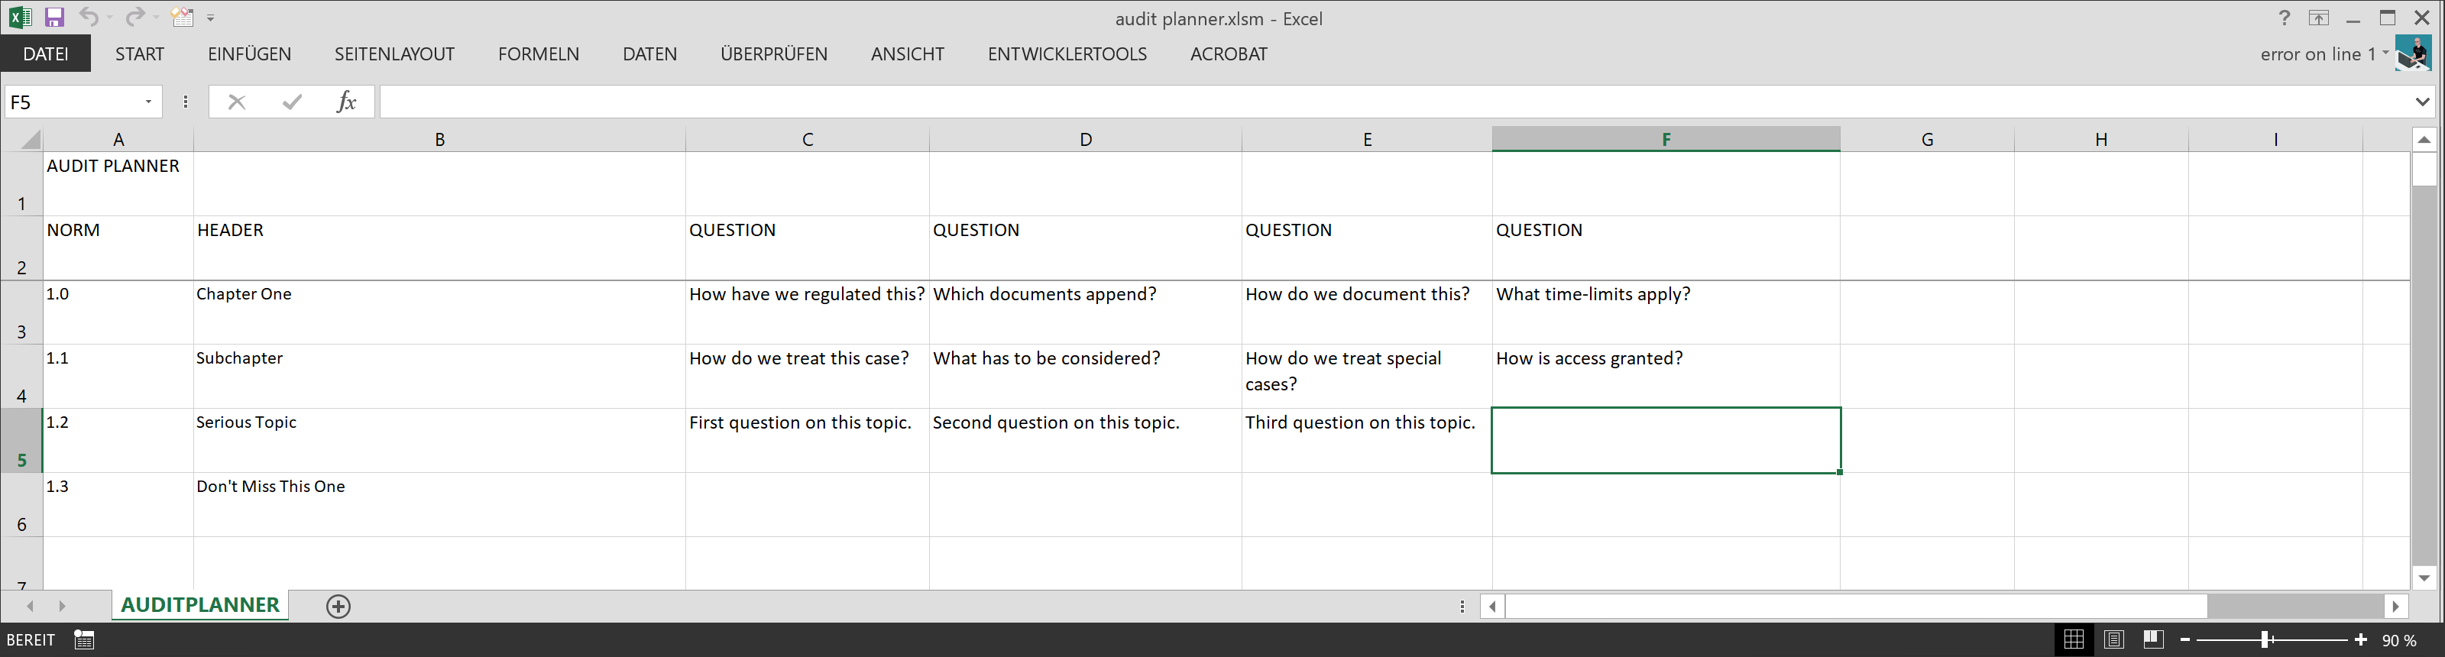Click the previous sheet navigation arrow
The image size is (2445, 657).
31,606
